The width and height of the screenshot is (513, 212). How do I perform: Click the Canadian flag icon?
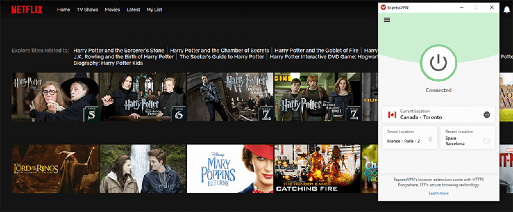[x=392, y=115]
